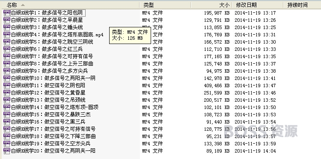
Task: Click MP4 icon of 白银K线学2：做多信号之早晨星
Action: click(7, 20)
